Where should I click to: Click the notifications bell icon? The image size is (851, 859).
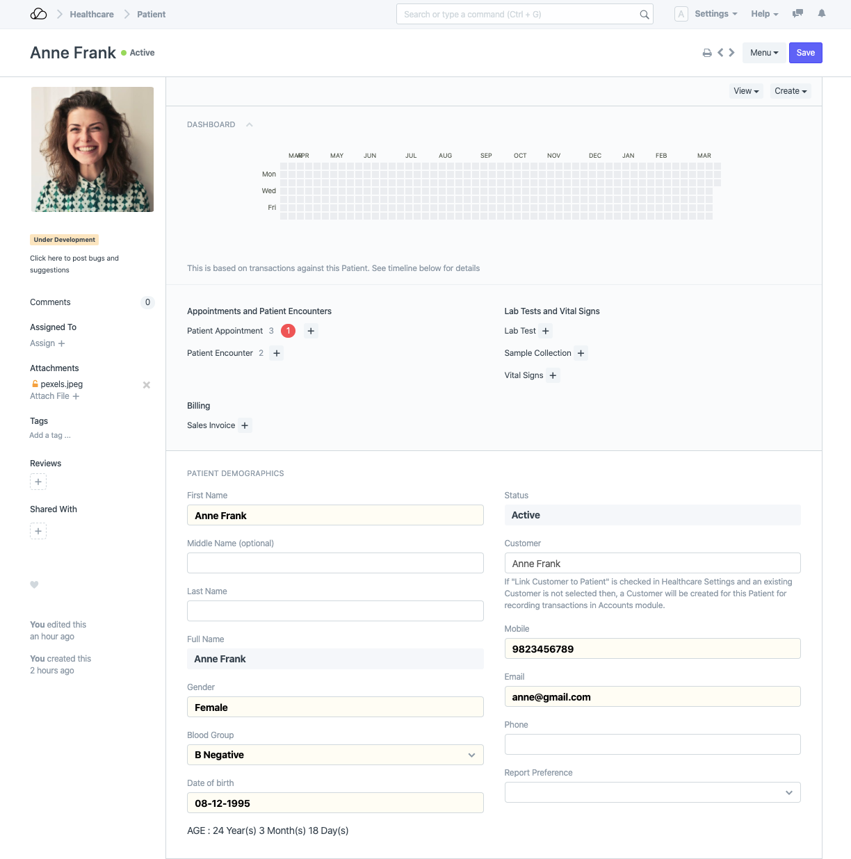(x=821, y=14)
